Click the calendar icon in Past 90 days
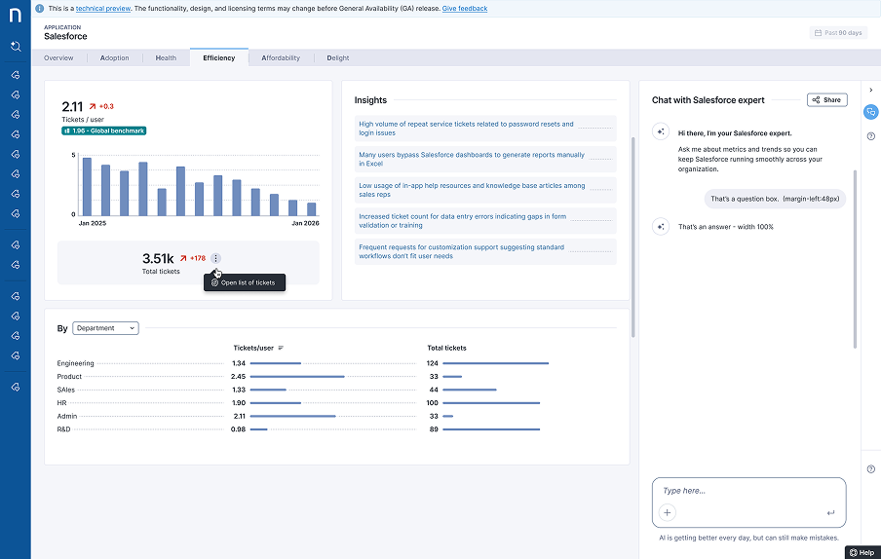The height and width of the screenshot is (559, 881). tap(818, 33)
